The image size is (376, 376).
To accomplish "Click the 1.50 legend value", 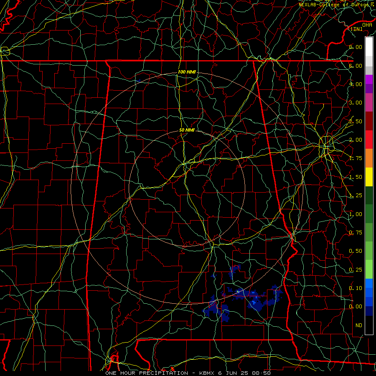I will pyautogui.click(x=356, y=177).
